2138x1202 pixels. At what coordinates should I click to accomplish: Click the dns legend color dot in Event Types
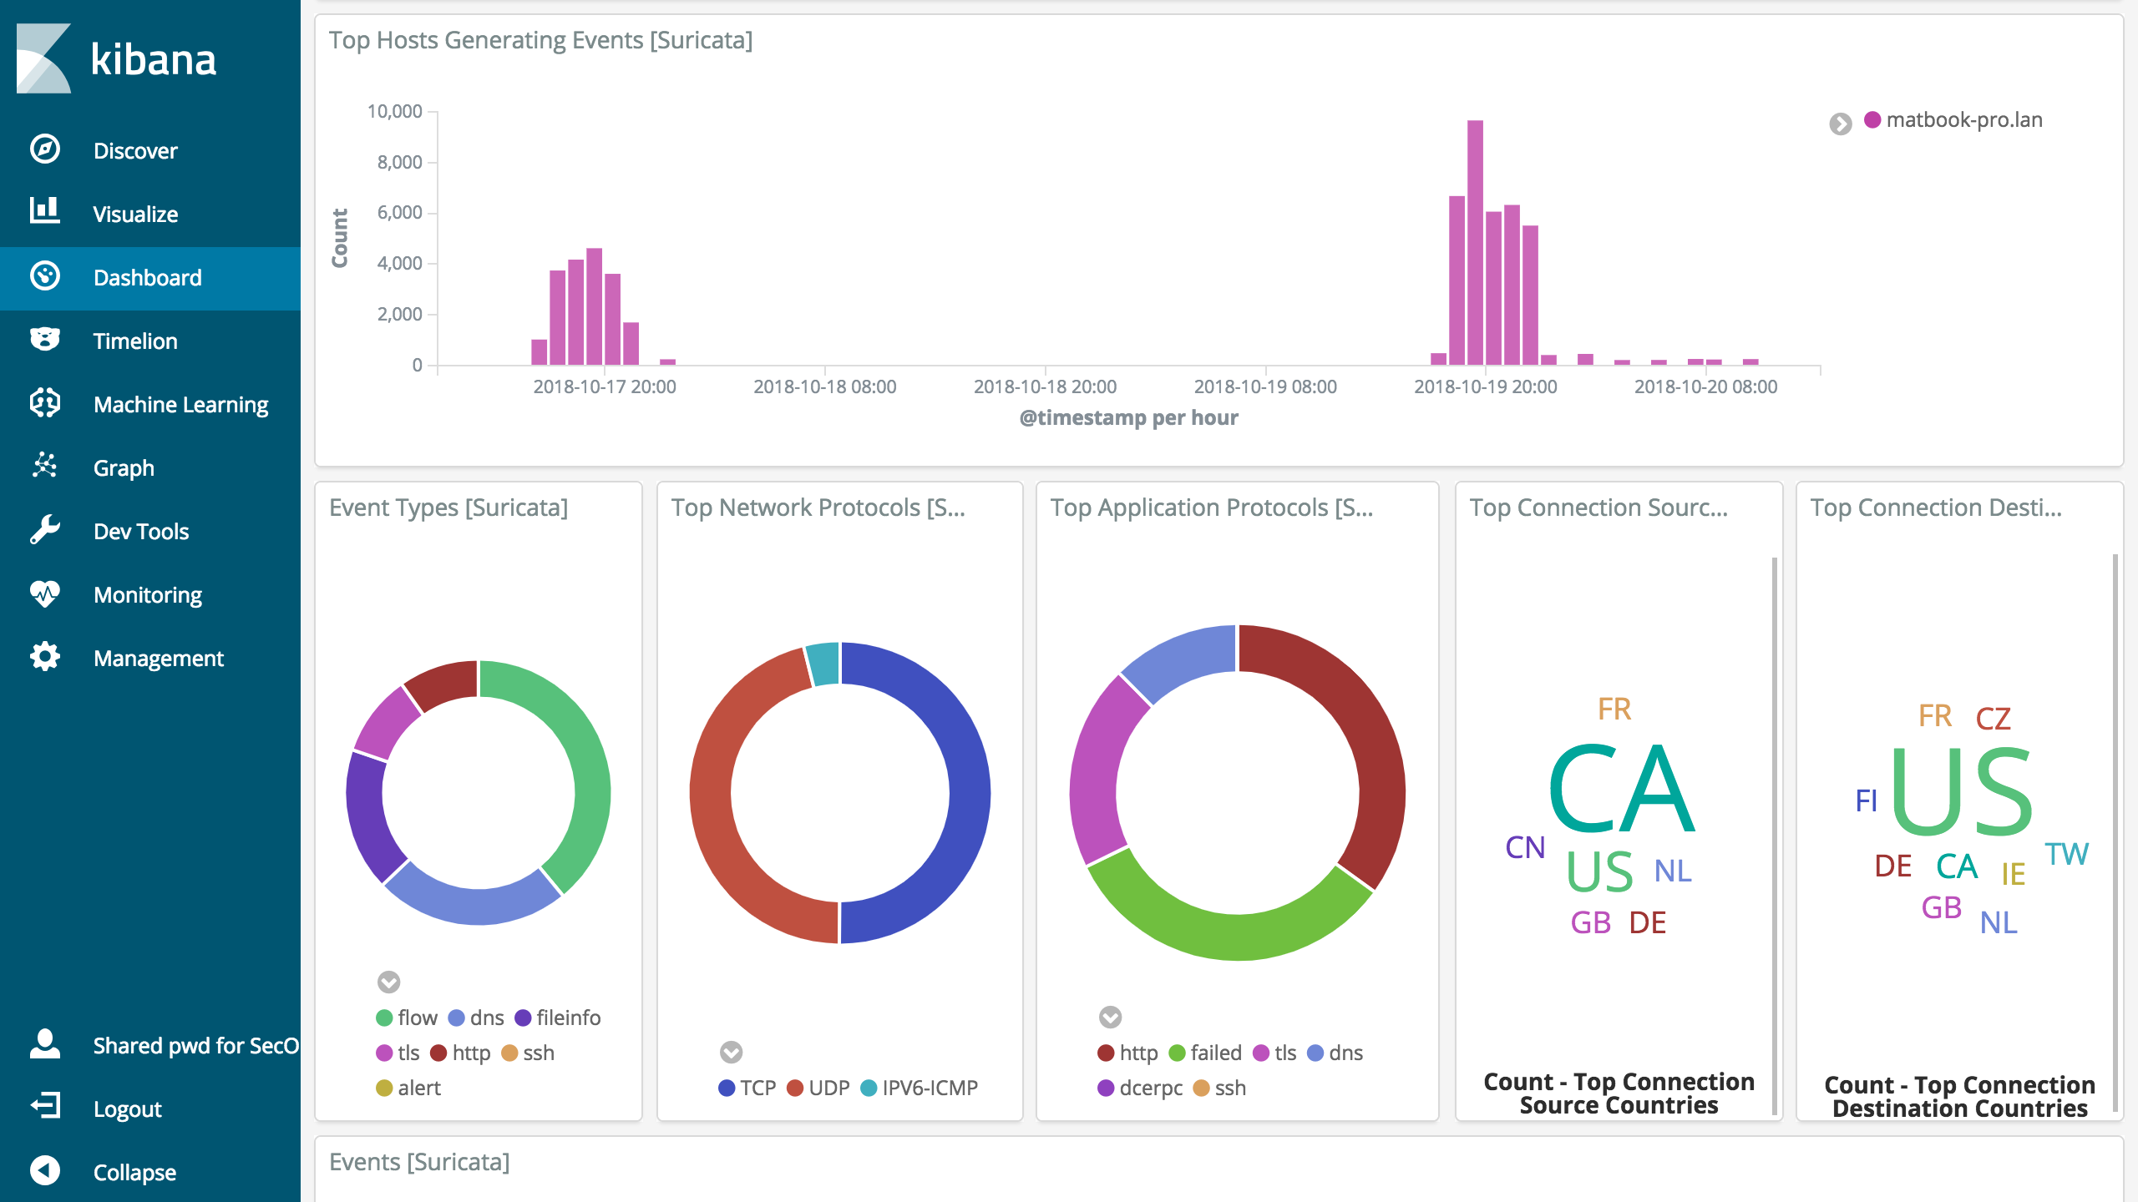click(x=457, y=1017)
